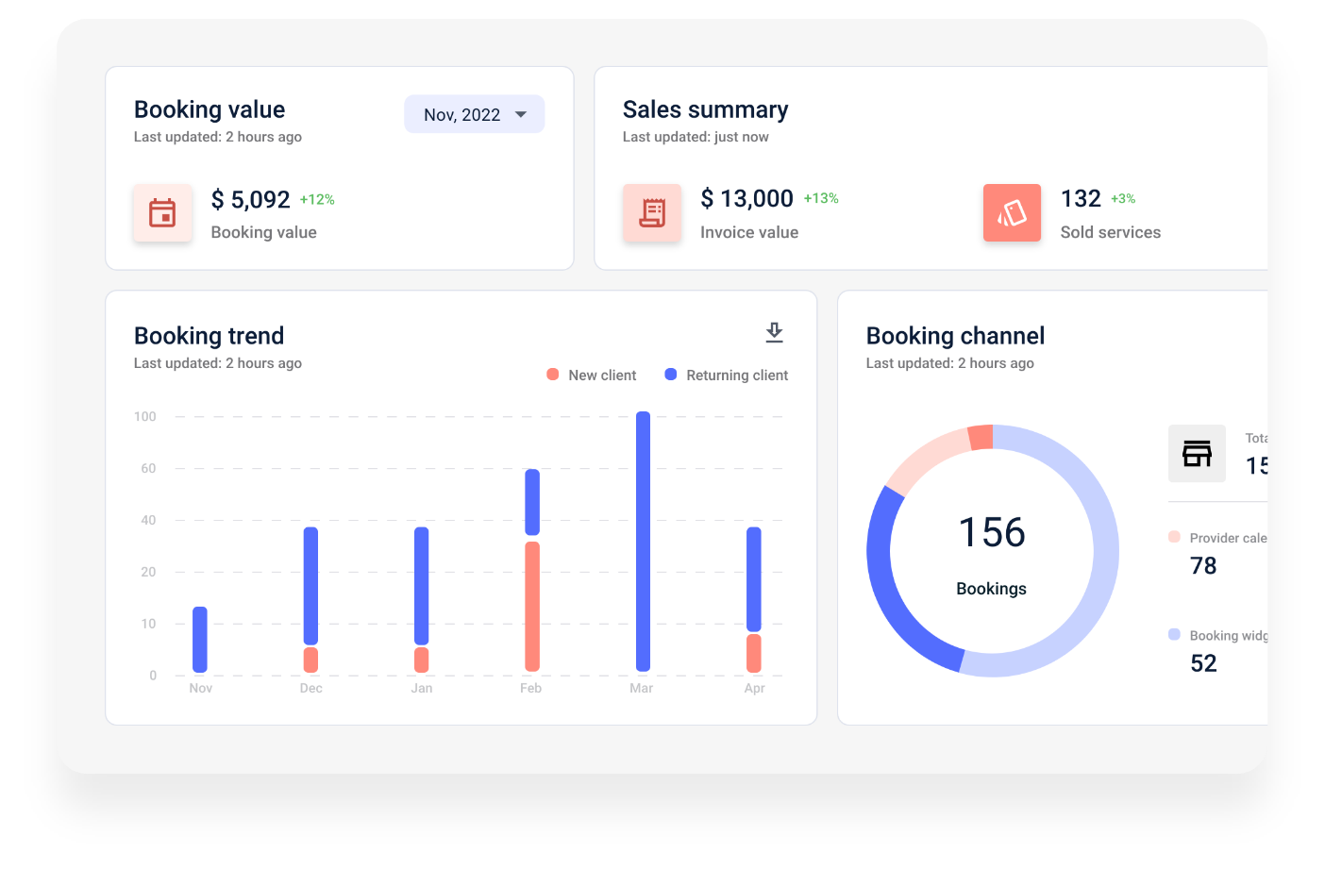Toggle the Returning client series label
This screenshot has height=869, width=1325.
click(737, 376)
